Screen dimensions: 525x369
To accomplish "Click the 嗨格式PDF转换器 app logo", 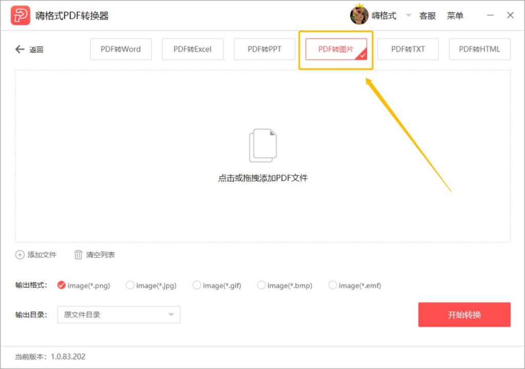I will [x=21, y=15].
